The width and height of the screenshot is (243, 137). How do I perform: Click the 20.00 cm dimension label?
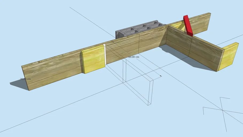[25, 79]
